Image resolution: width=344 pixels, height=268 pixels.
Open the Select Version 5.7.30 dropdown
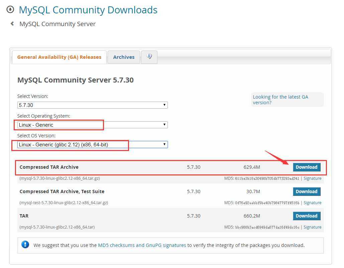tap(92, 105)
